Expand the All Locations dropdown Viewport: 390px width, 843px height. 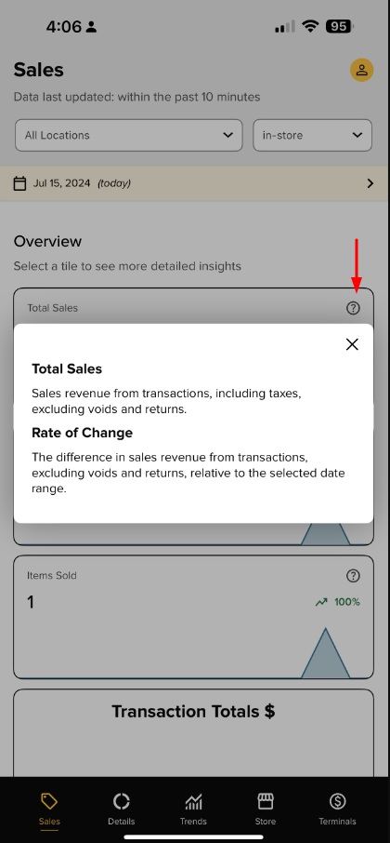click(129, 136)
